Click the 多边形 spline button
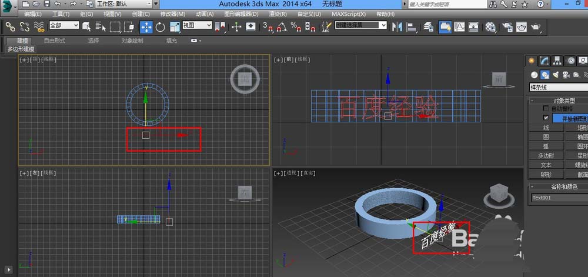 546,155
